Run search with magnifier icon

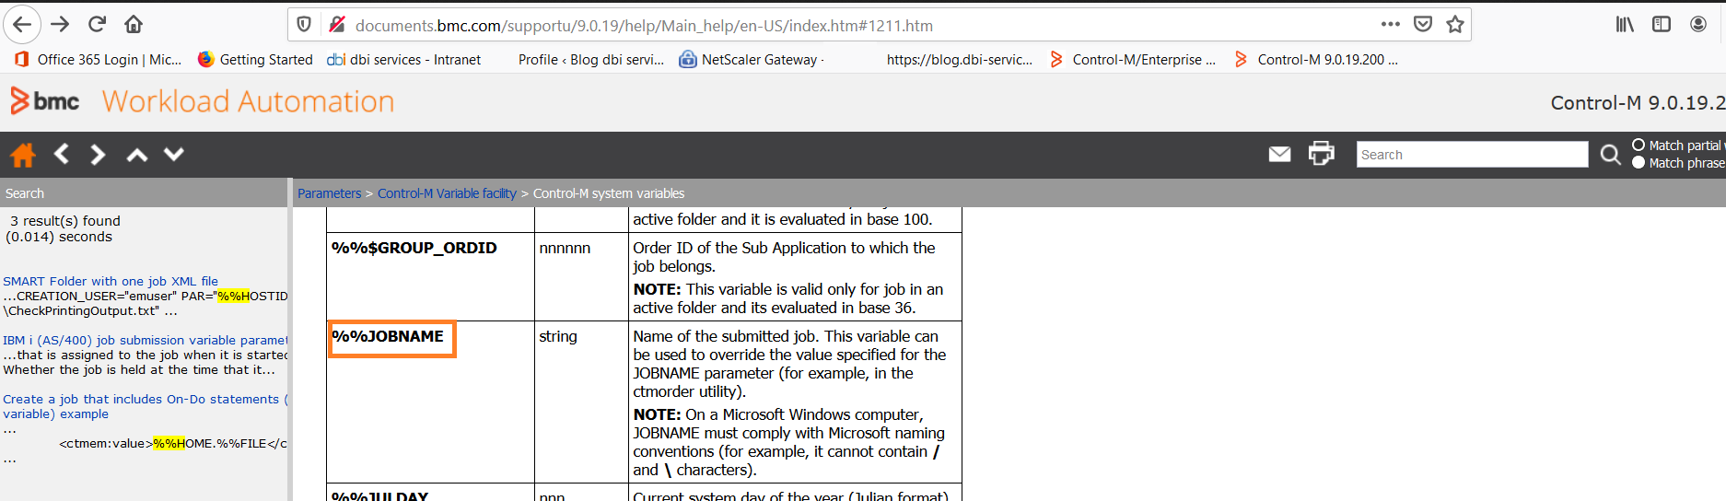1610,155
